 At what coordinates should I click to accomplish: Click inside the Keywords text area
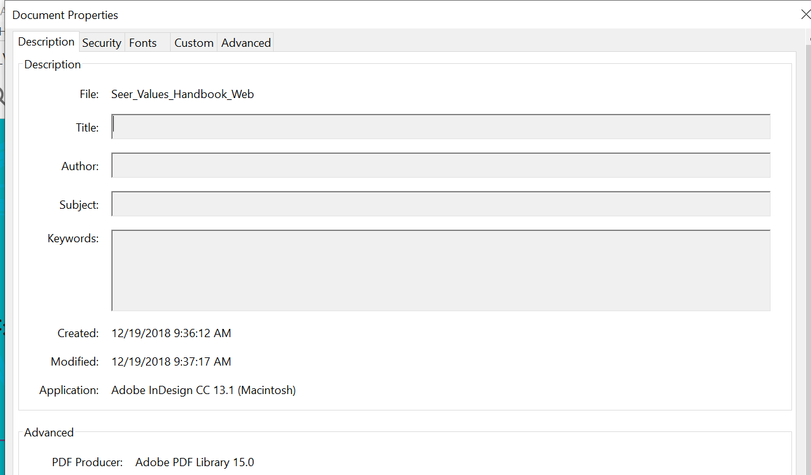(441, 270)
